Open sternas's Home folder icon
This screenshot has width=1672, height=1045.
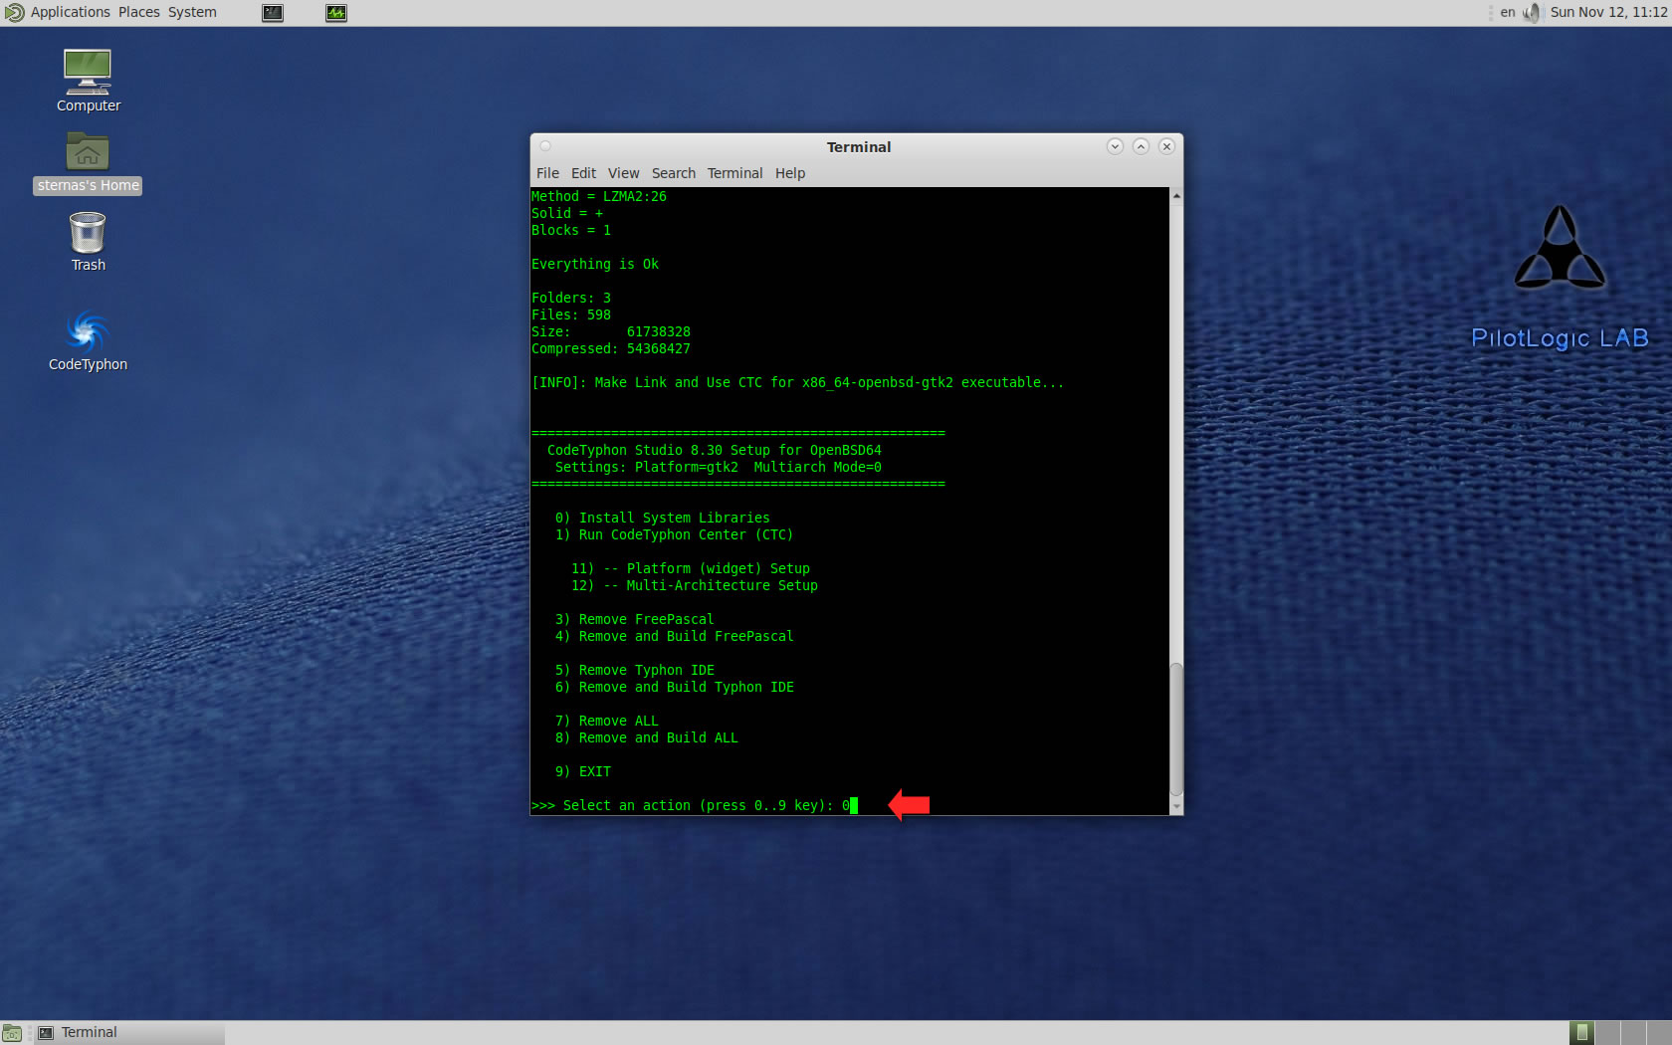[88, 163]
